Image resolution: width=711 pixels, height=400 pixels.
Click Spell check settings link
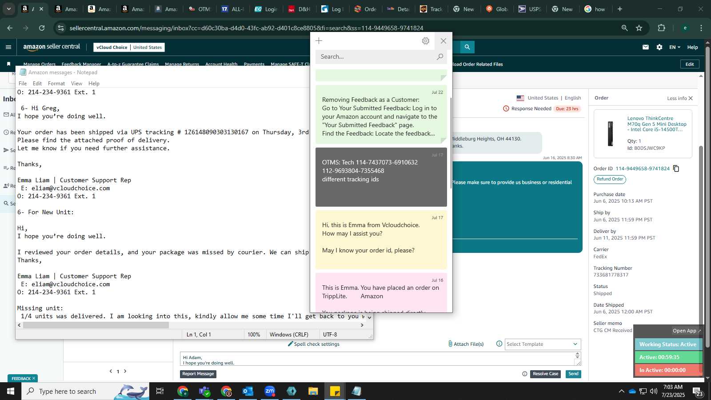(314, 344)
